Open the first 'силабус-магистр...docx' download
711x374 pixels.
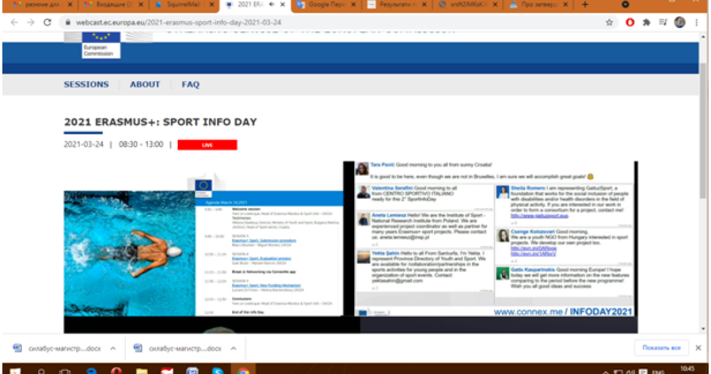(x=57, y=348)
